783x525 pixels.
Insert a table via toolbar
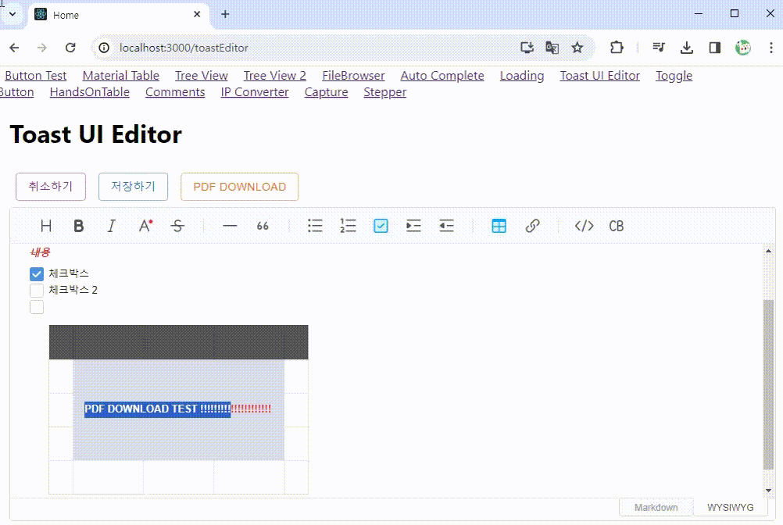tap(499, 226)
